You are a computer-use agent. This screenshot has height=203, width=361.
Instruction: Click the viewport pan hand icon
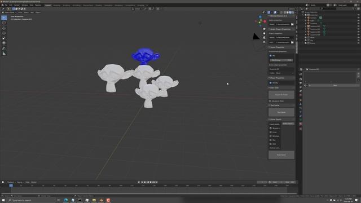coord(264,33)
